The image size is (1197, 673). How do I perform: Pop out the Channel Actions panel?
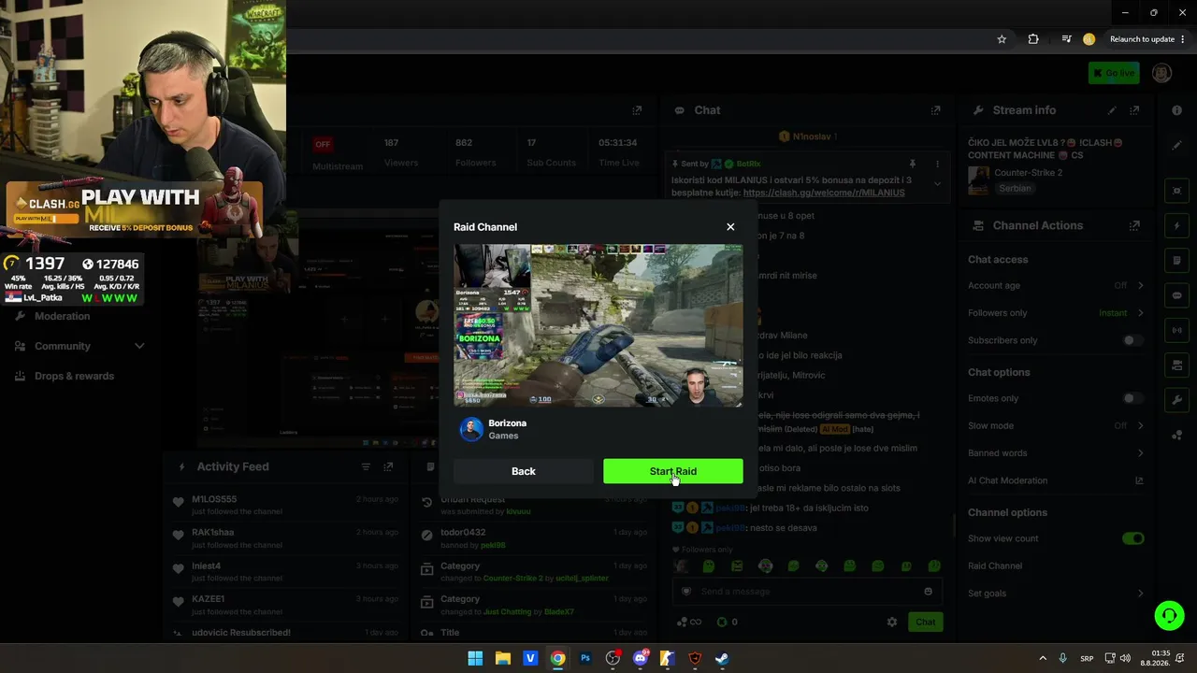tap(1134, 225)
